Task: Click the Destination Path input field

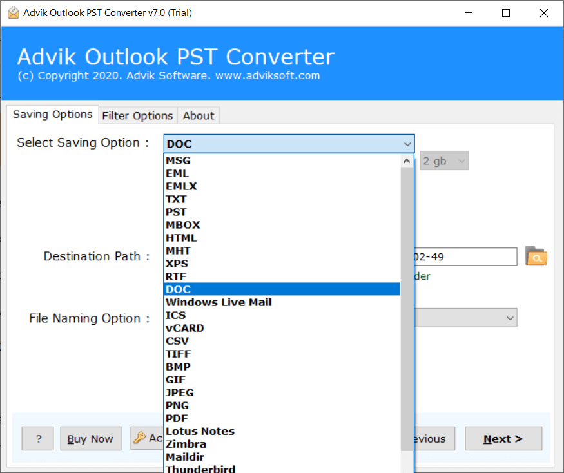Action: (x=464, y=256)
